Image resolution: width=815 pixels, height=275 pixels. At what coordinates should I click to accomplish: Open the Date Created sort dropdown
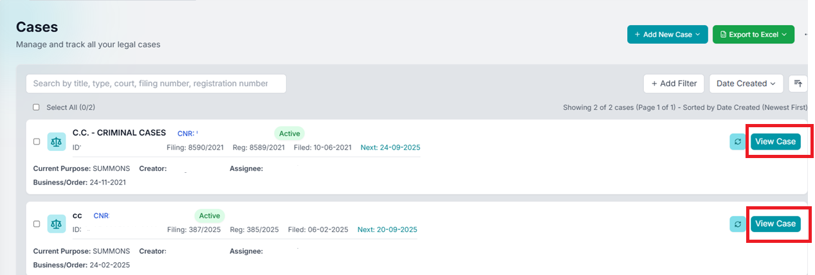[x=746, y=84]
